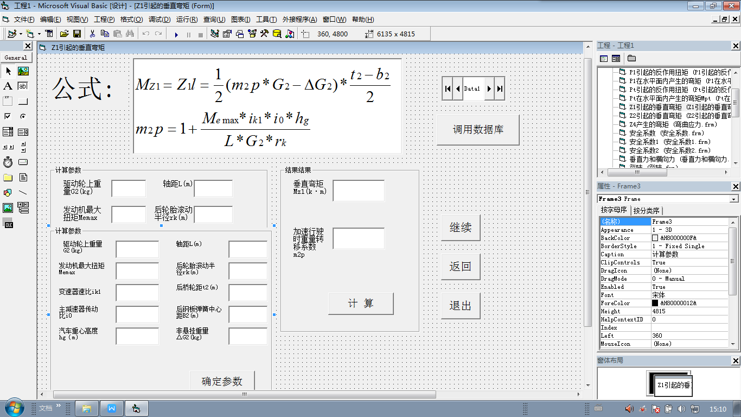Select the Data control tool
The image size is (741, 417).
pos(23,208)
